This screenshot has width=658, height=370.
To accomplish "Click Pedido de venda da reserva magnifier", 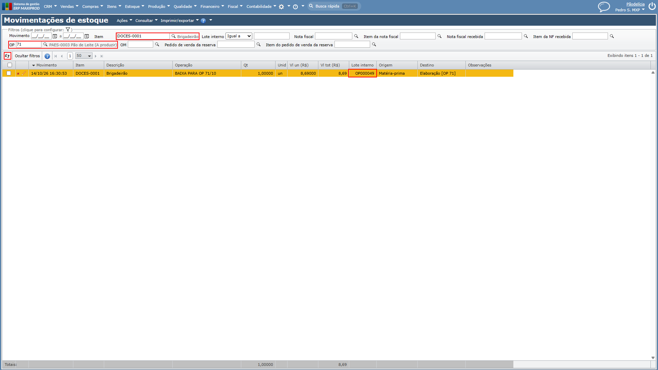I will (258, 45).
